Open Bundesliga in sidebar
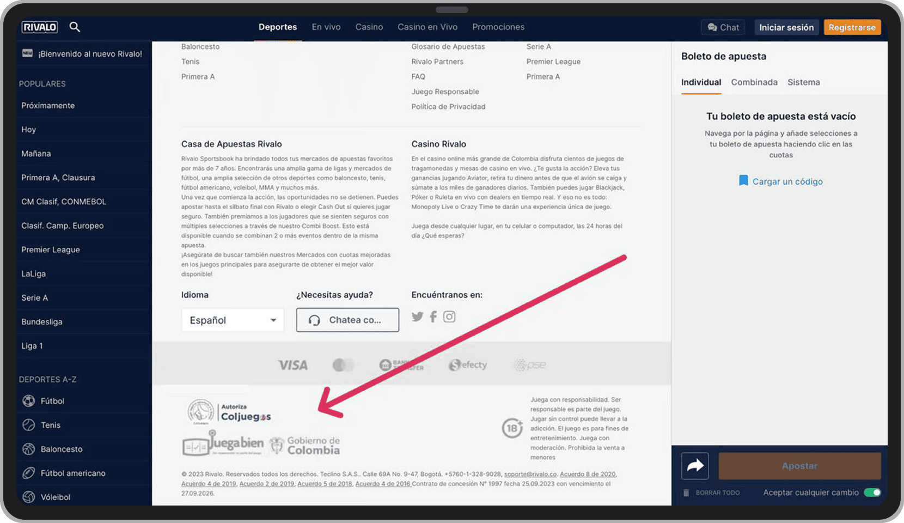 (x=83, y=321)
